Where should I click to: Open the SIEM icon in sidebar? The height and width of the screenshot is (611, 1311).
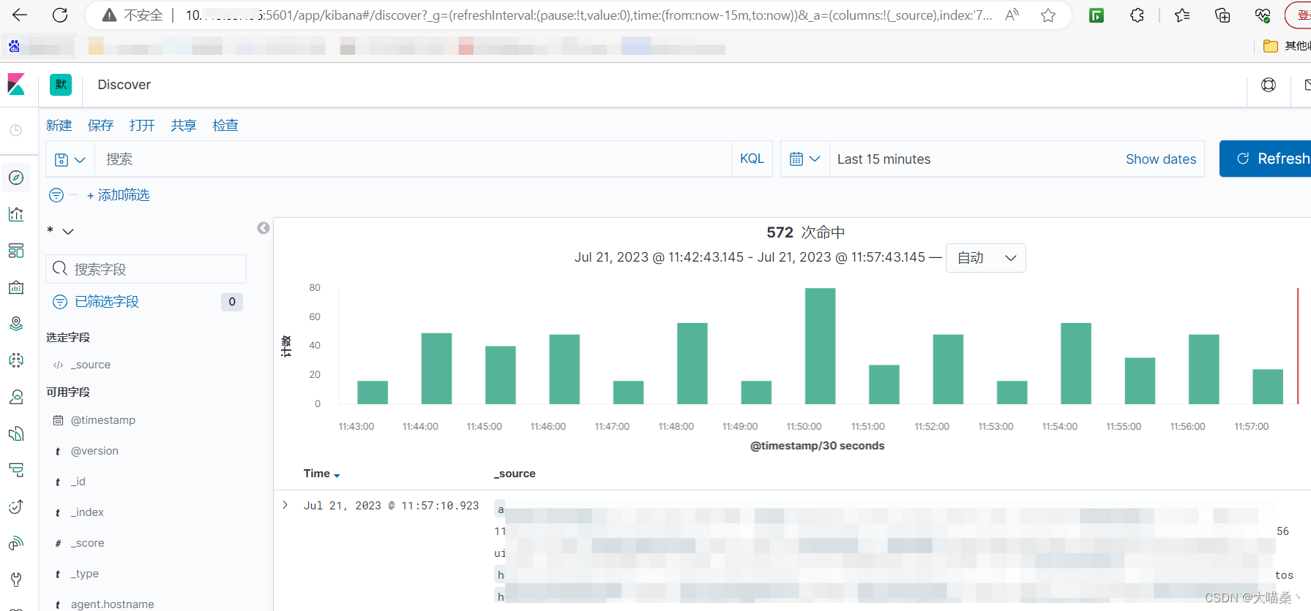tap(16, 543)
